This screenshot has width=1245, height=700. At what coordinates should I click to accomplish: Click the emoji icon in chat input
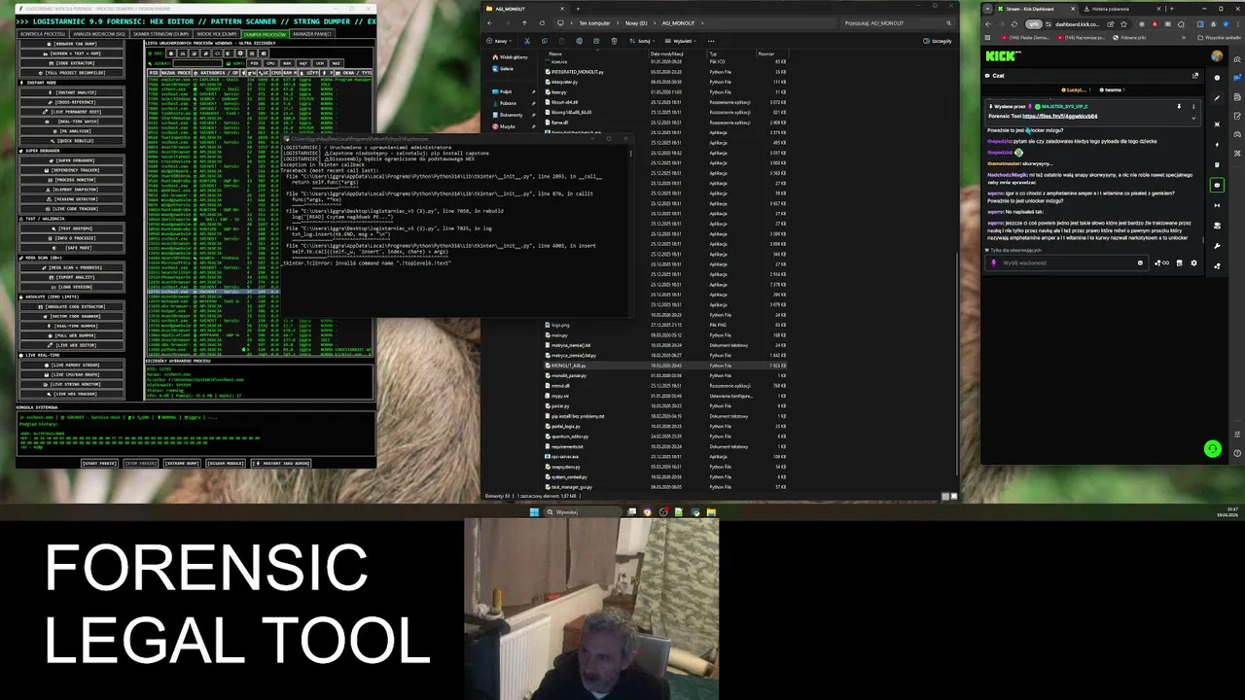[x=1140, y=262]
